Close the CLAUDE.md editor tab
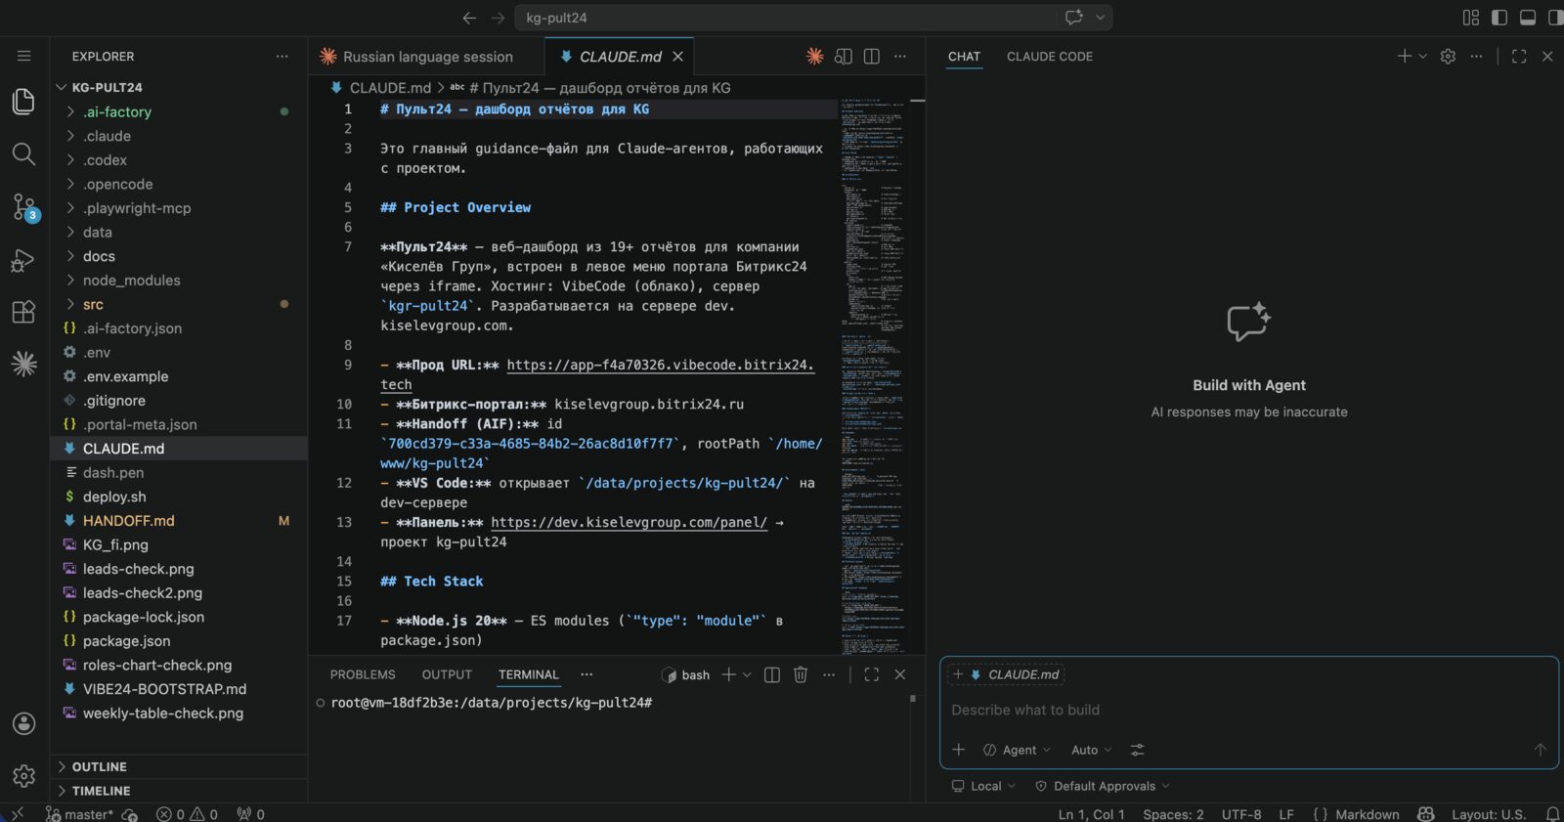The image size is (1564, 822). click(x=677, y=57)
